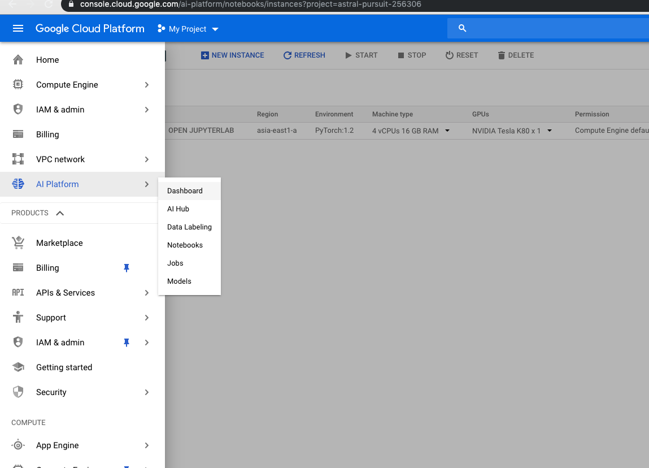Click the shield icon of pinned IAM & admin

coord(18,342)
